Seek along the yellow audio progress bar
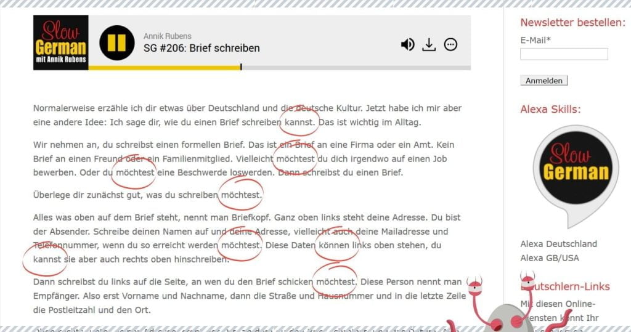This screenshot has width=631, height=332. [x=279, y=68]
